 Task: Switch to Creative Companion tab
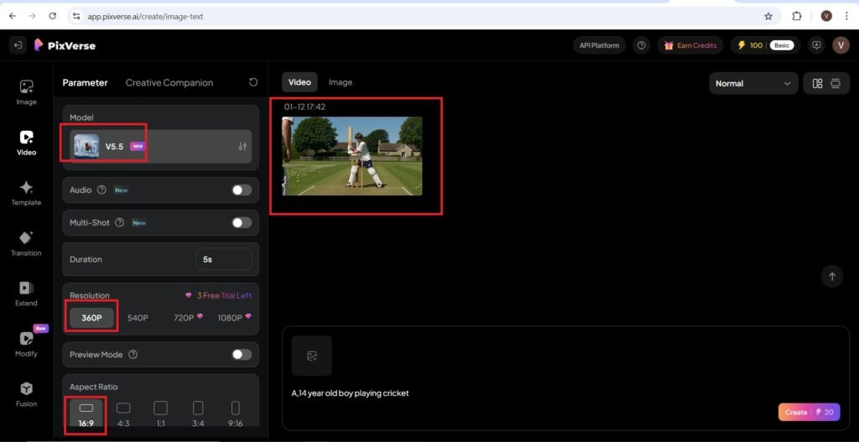tap(169, 83)
